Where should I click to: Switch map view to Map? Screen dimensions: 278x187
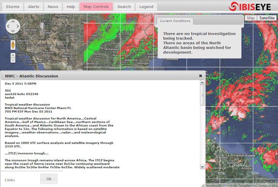point(251,18)
